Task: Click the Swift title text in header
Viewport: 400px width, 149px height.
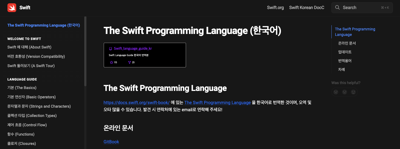Action: pyautogui.click(x=25, y=8)
